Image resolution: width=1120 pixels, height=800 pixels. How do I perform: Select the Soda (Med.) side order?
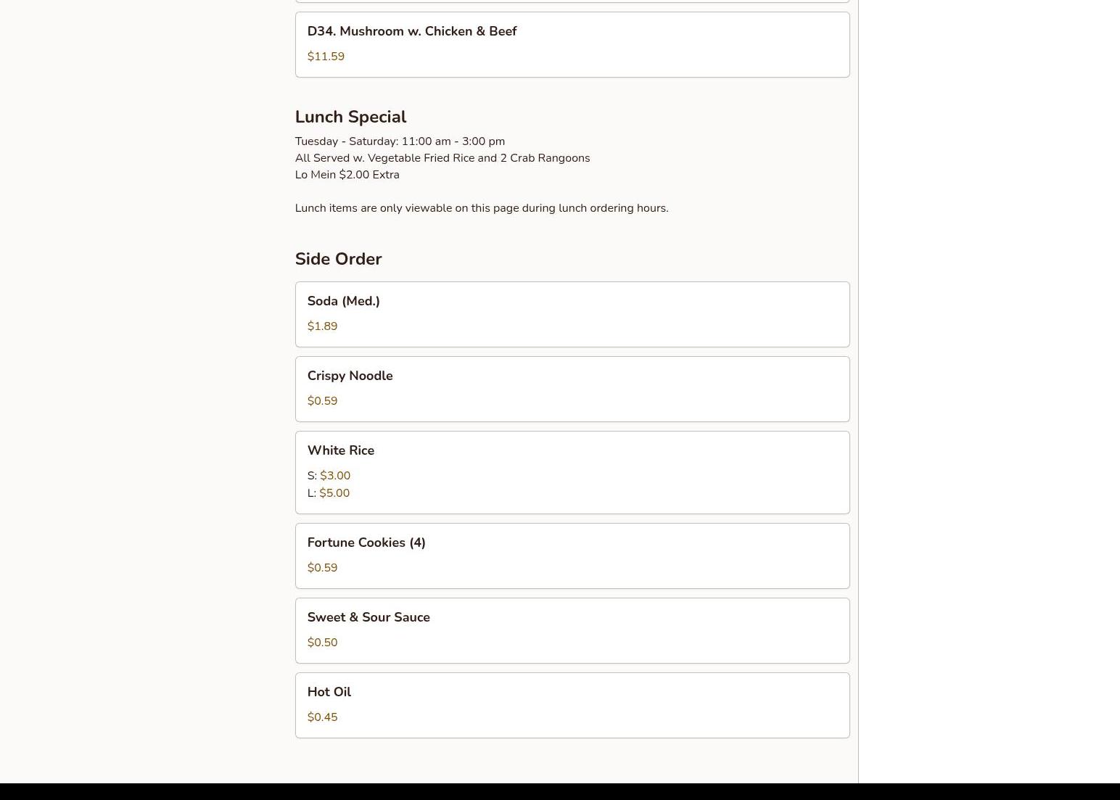click(x=572, y=314)
